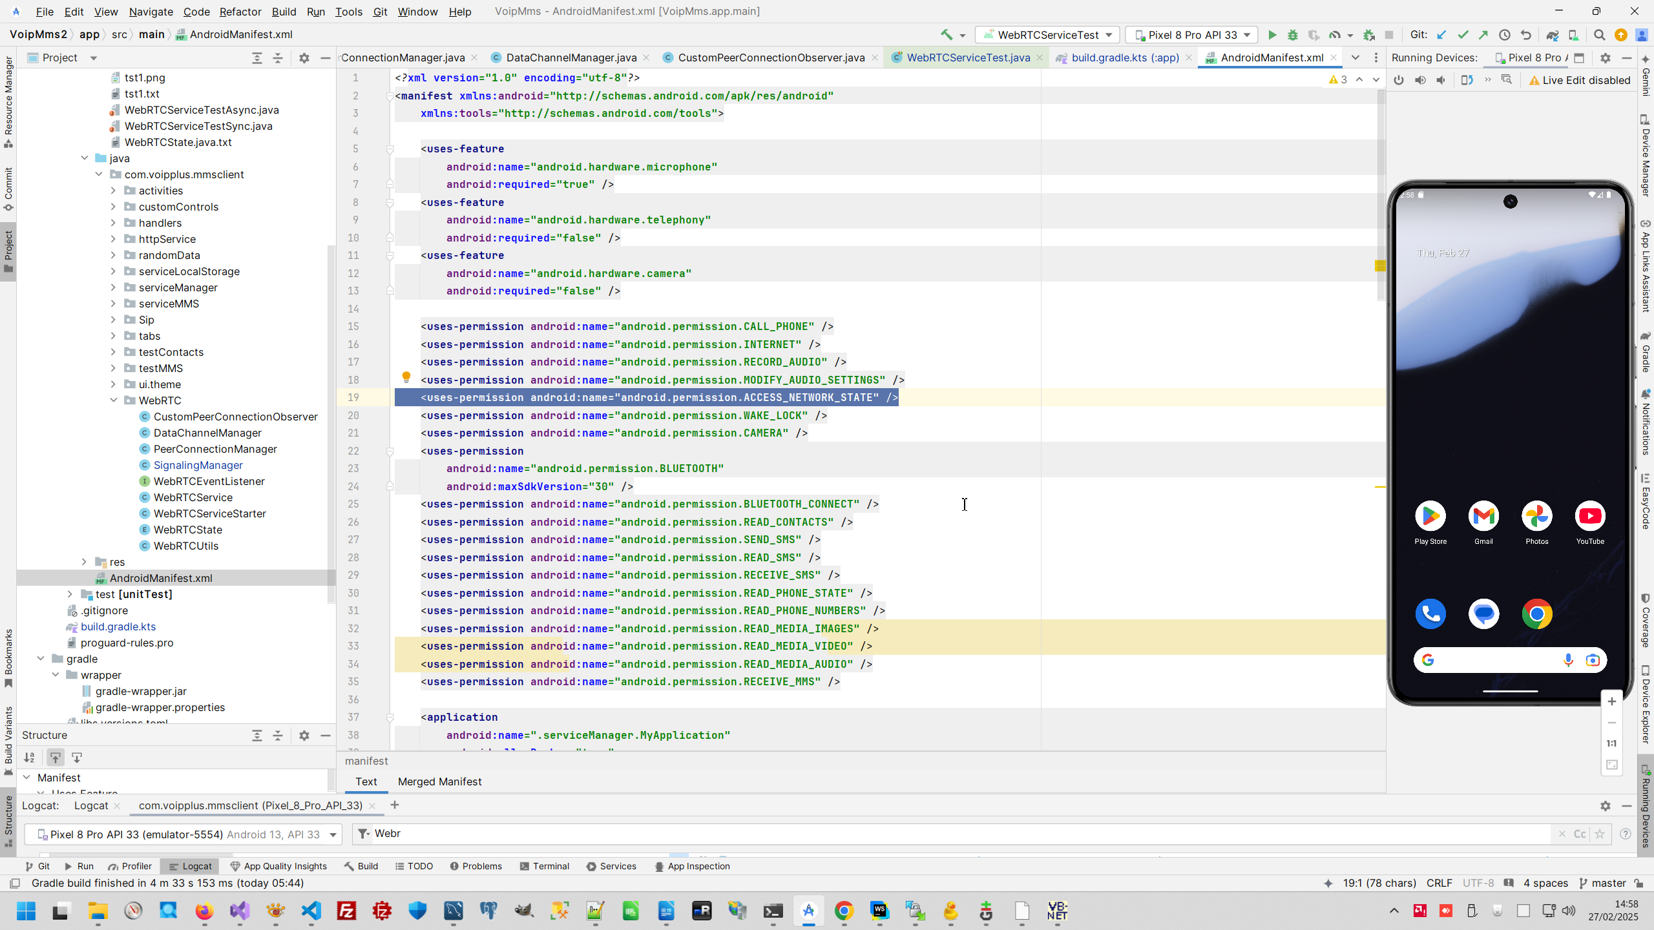
Task: Toggle the Logcat tool window button
Action: pyautogui.click(x=191, y=866)
